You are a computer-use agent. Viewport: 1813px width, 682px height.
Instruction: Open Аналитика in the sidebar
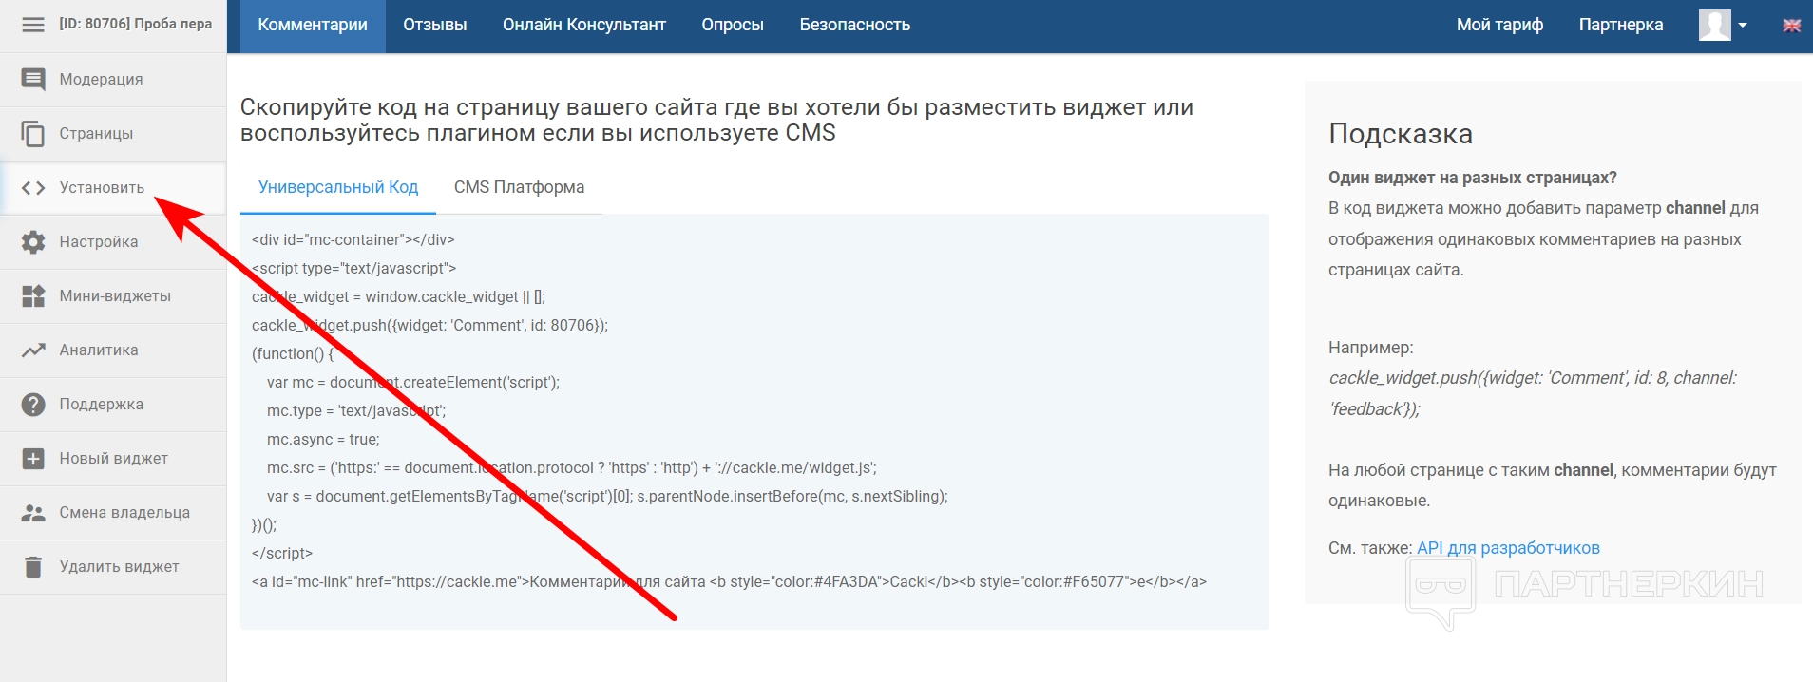tap(113, 350)
